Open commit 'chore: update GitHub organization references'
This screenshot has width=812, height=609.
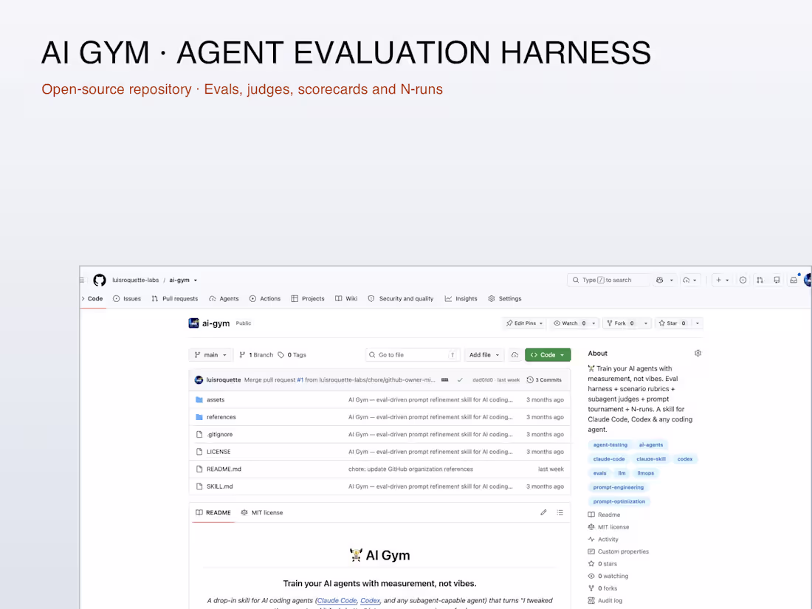[x=410, y=469]
